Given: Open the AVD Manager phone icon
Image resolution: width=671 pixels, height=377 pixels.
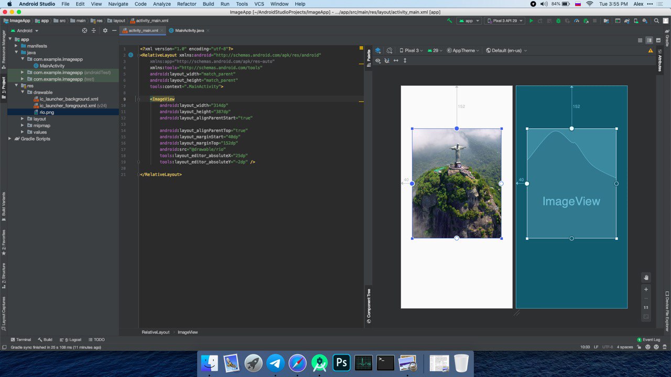Looking at the screenshot, I should [636, 21].
